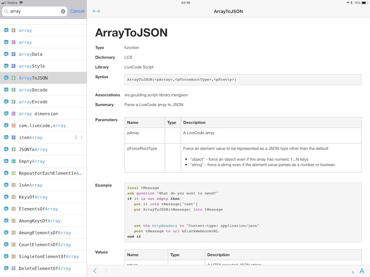Open com.livecode.array library entry
Image resolution: width=370 pixels, height=277 pixels.
coord(42,125)
